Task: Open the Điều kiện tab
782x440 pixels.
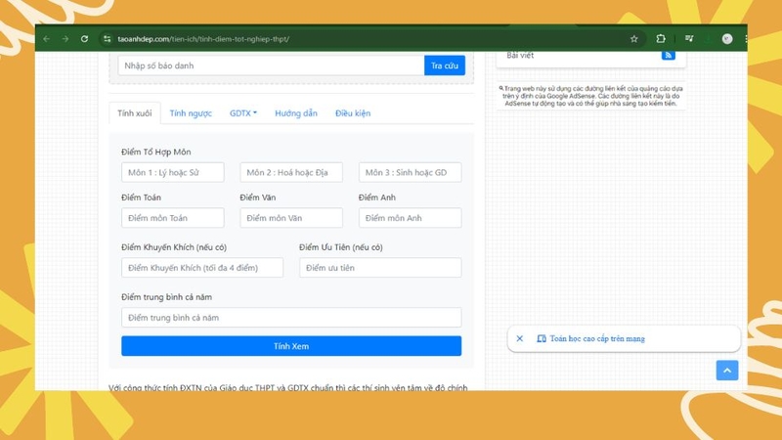Action: click(x=353, y=113)
